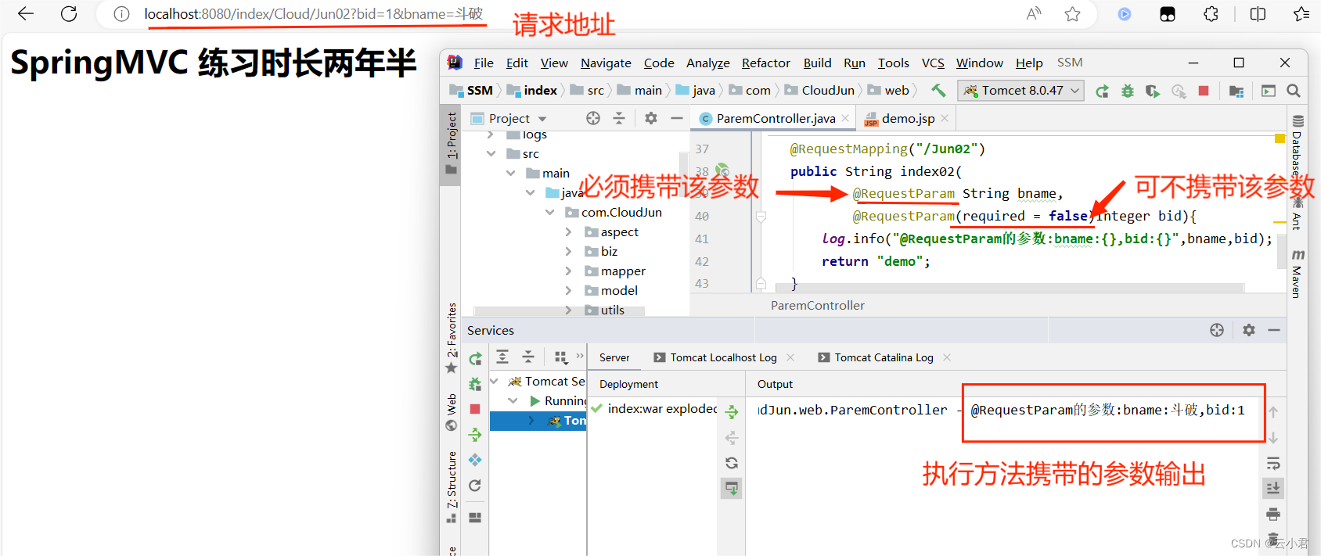Switch to demo.jsp editor tab

click(908, 118)
